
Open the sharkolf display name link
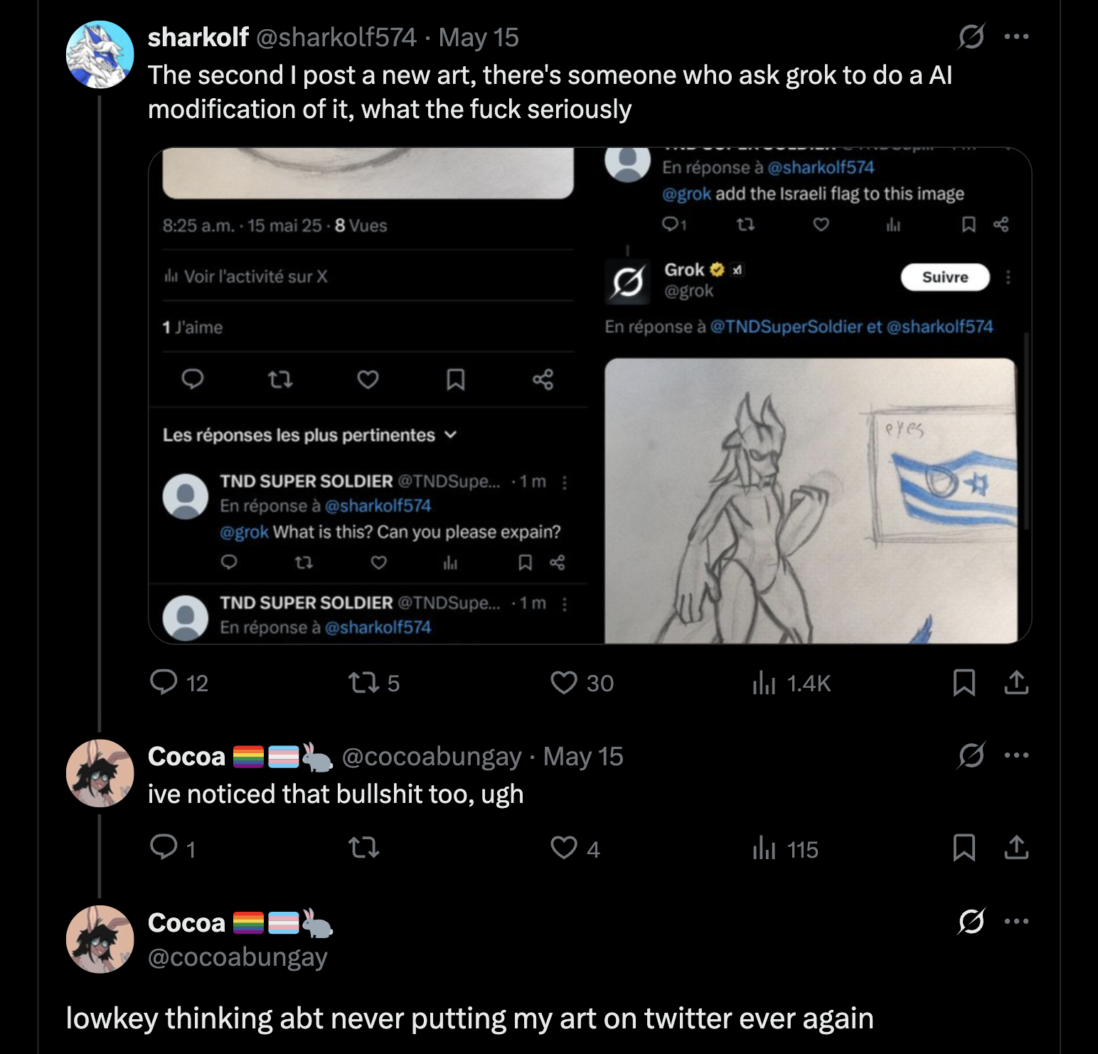pos(198,37)
